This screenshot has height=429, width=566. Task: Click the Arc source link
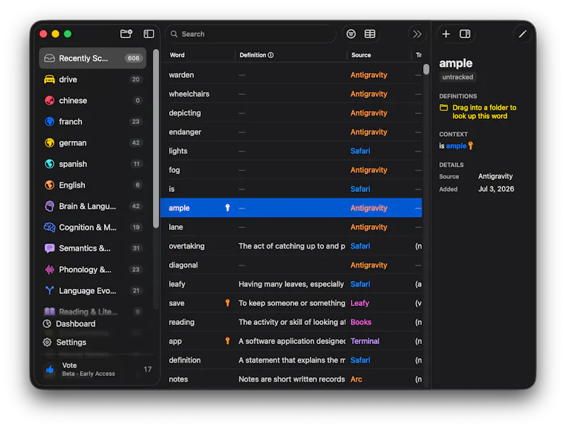pyautogui.click(x=357, y=379)
